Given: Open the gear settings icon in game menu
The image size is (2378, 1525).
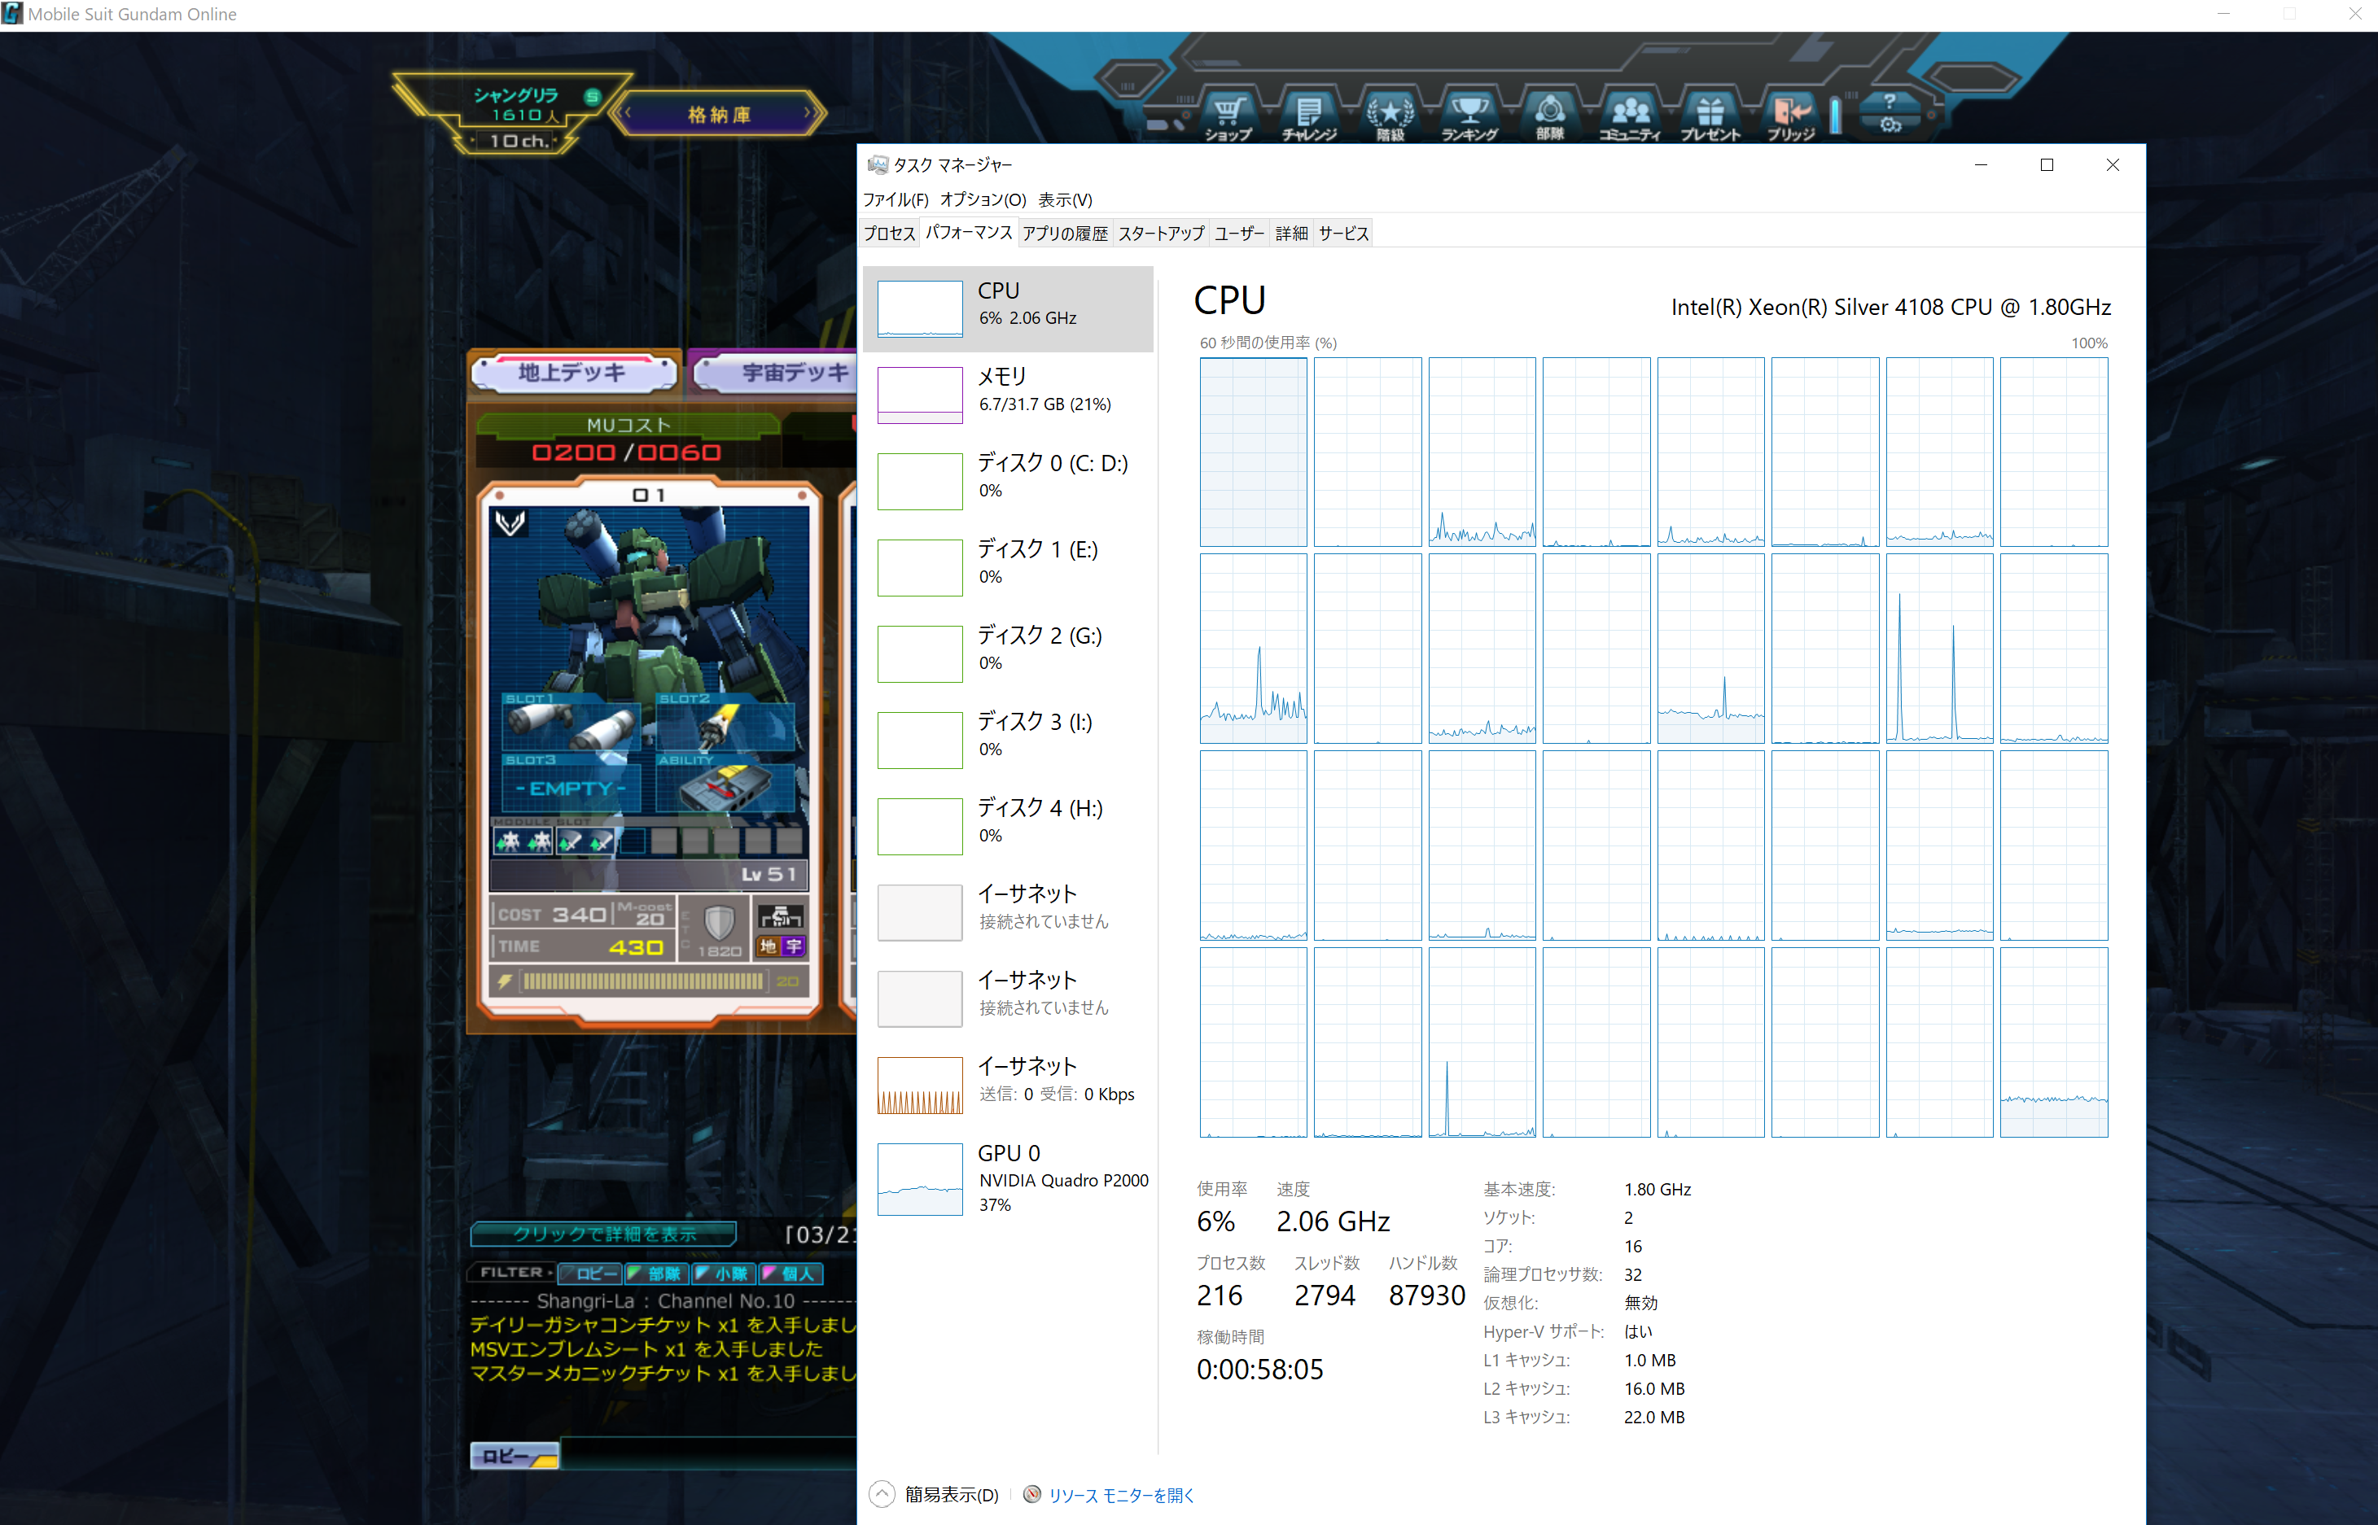Looking at the screenshot, I should 1890,126.
